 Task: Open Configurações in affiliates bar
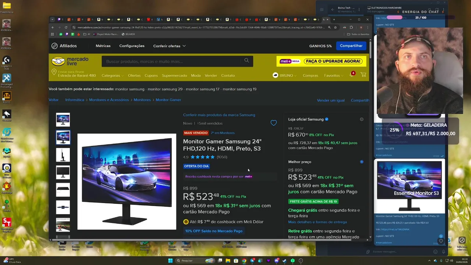pos(132,46)
